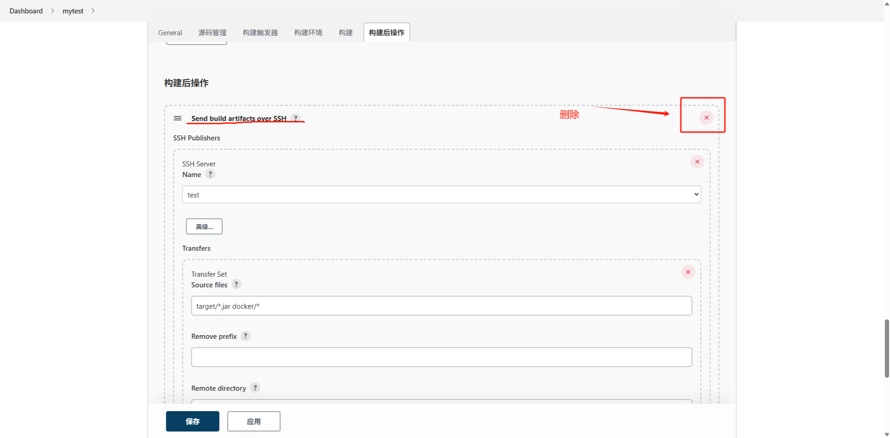The width and height of the screenshot is (890, 438).
Task: Focus the Remove prefix input field
Action: (x=441, y=357)
